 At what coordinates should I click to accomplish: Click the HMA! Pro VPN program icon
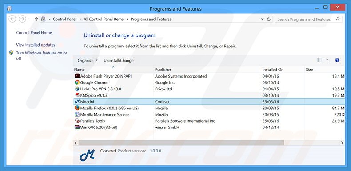tap(77, 89)
